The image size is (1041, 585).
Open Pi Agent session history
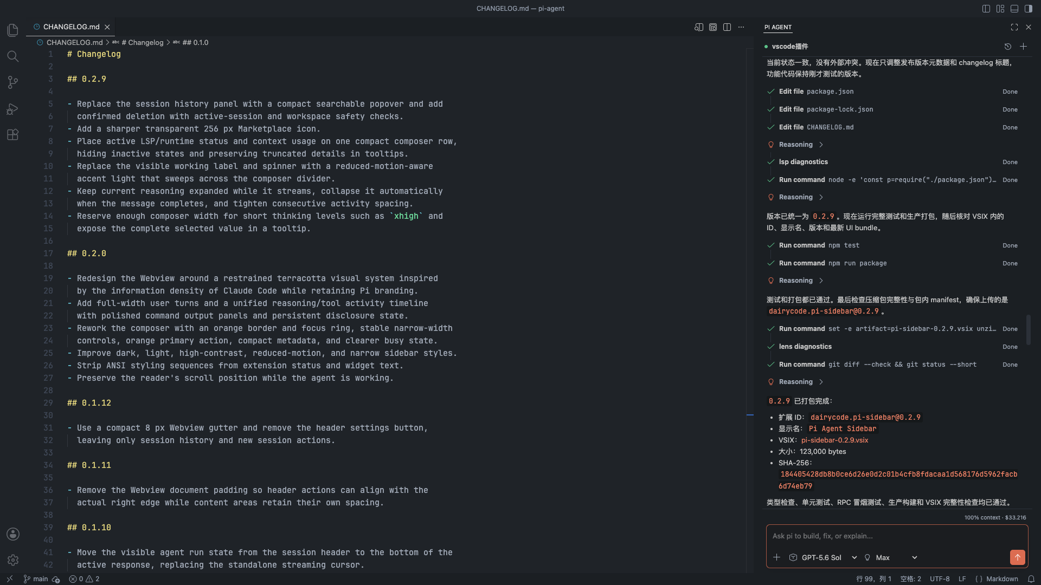1008,47
